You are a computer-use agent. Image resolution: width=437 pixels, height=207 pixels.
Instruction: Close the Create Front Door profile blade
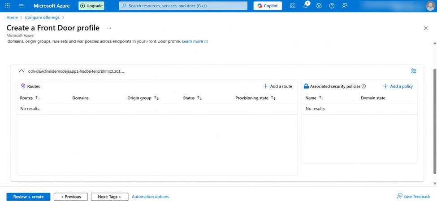[426, 28]
